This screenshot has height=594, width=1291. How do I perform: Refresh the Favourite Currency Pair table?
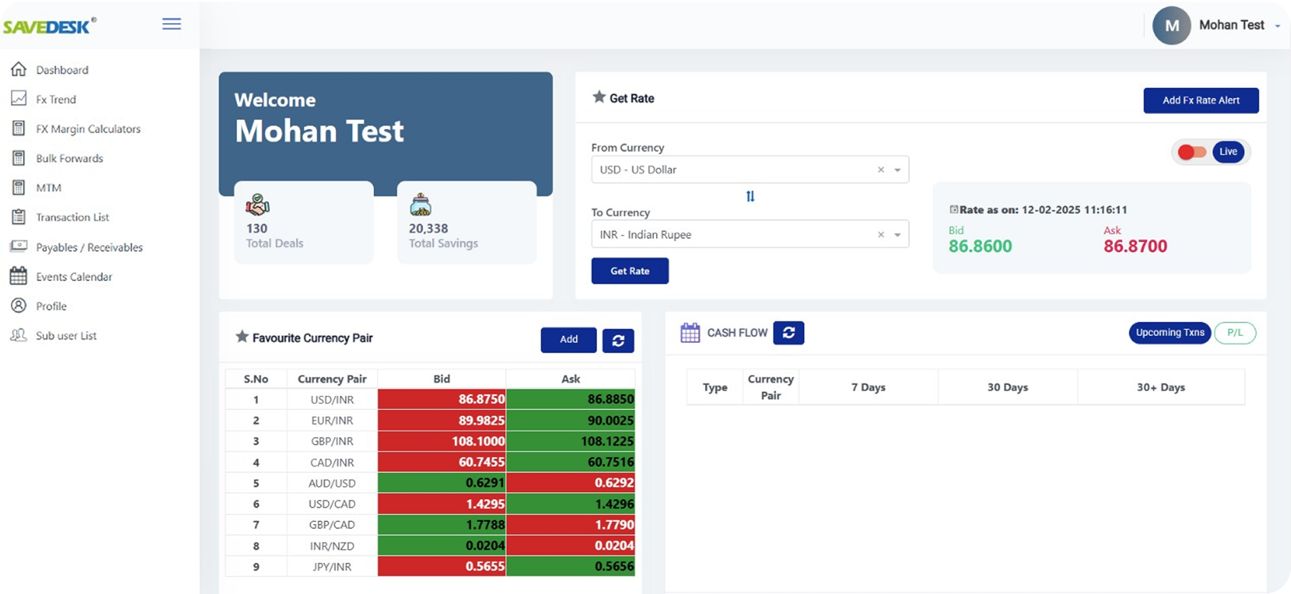[617, 341]
